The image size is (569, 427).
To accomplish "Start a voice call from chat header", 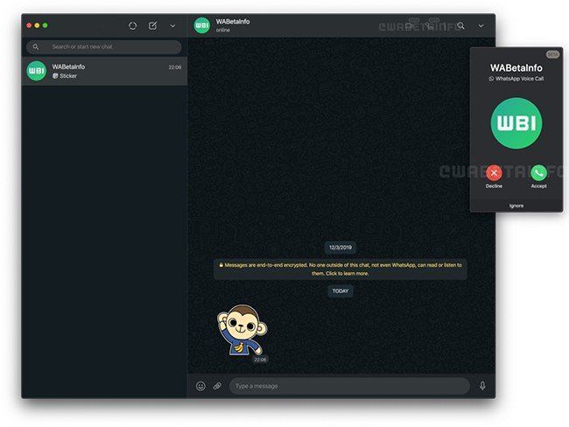I will [430, 26].
